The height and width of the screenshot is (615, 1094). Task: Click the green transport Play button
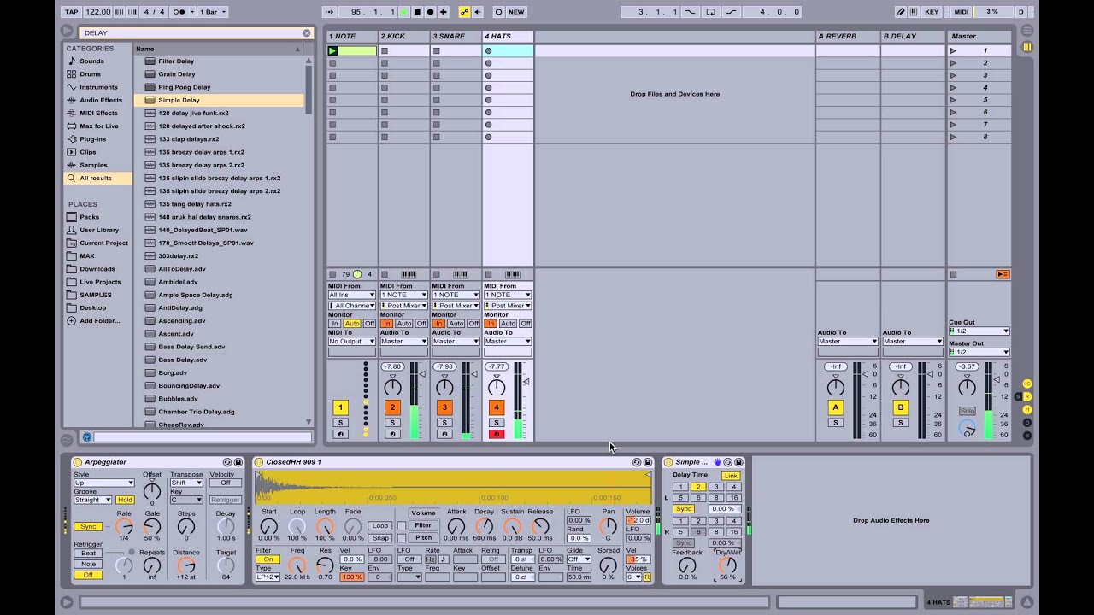[x=404, y=12]
